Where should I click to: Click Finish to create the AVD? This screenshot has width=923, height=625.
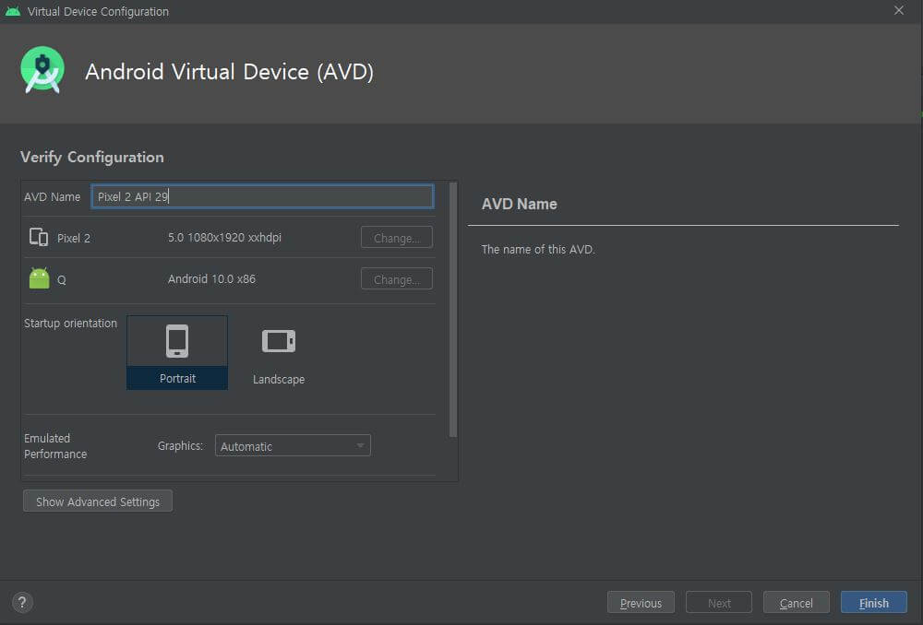(x=873, y=602)
